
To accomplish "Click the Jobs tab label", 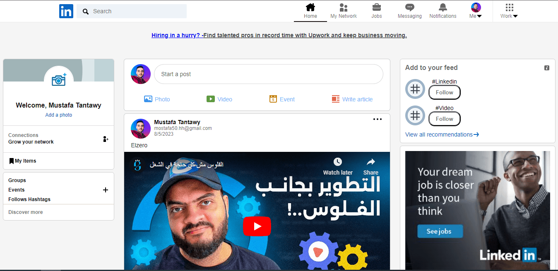I will (x=377, y=16).
